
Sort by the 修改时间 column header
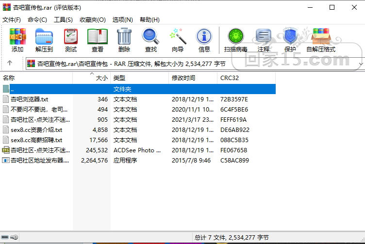click(x=193, y=78)
